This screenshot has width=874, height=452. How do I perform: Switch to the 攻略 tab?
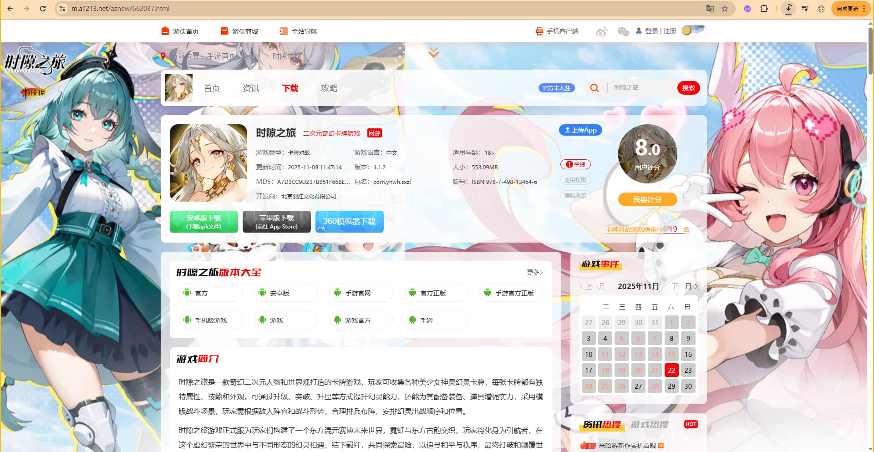click(329, 88)
